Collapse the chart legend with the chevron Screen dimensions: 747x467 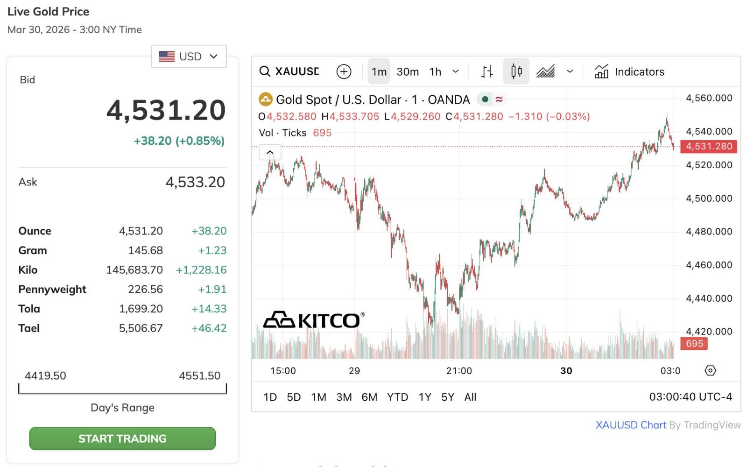(270, 152)
